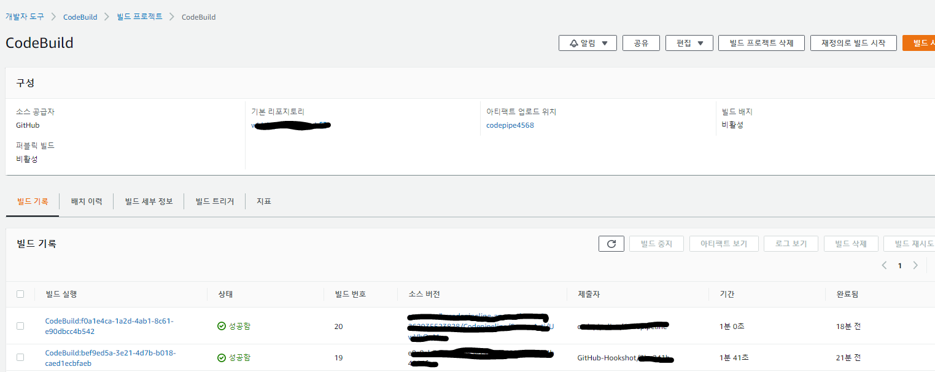Click 빌드 프로젝트 삭제 button

click(761, 43)
